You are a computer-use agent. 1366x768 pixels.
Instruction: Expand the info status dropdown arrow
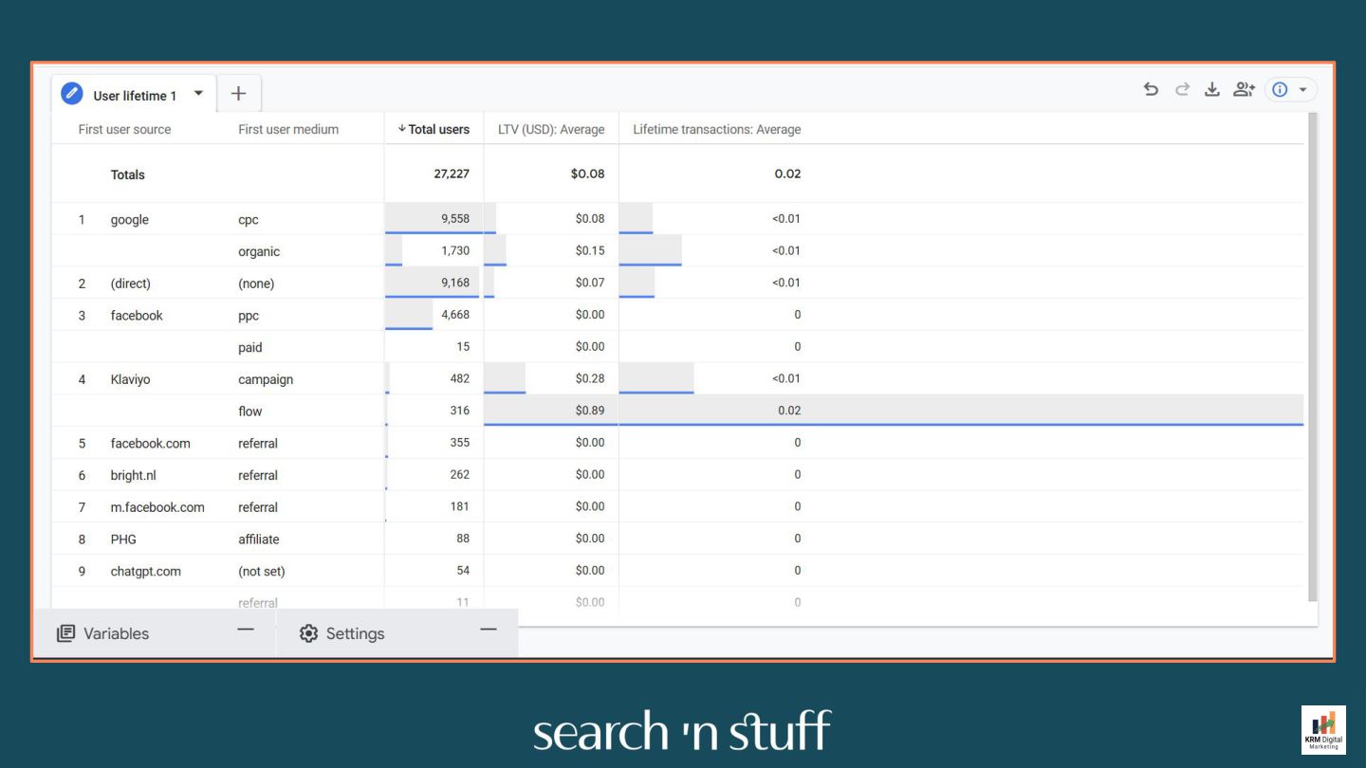(1302, 89)
